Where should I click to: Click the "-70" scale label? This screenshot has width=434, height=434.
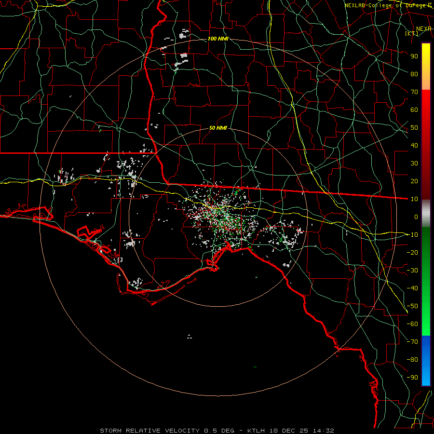click(412, 342)
